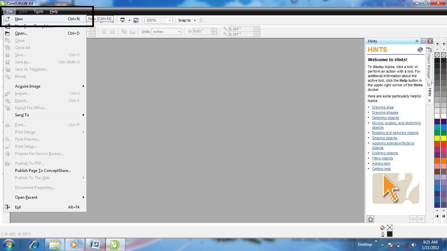447x251 pixels.
Task: Click the nudge offset icon before 0.01 field
Action: (x=190, y=31)
